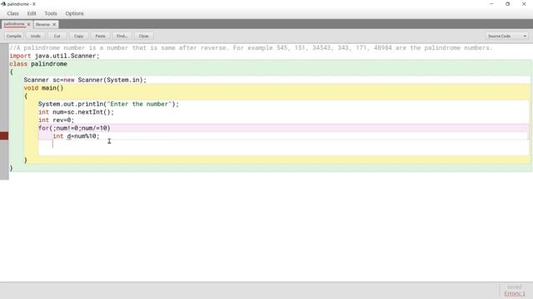Click the Compile button
This screenshot has height=299, width=533.
tap(14, 36)
